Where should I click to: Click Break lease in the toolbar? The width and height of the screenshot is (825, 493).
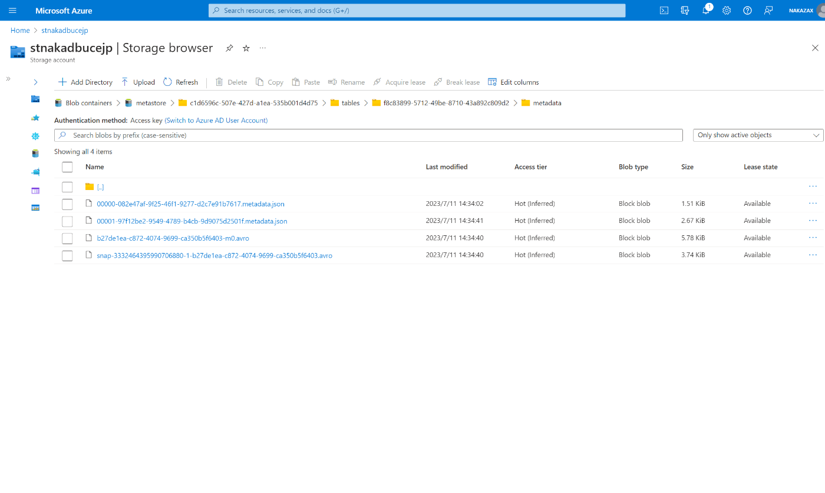(457, 82)
